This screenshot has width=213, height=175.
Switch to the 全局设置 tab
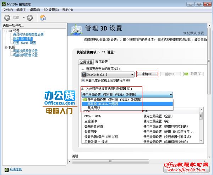coord(86,62)
